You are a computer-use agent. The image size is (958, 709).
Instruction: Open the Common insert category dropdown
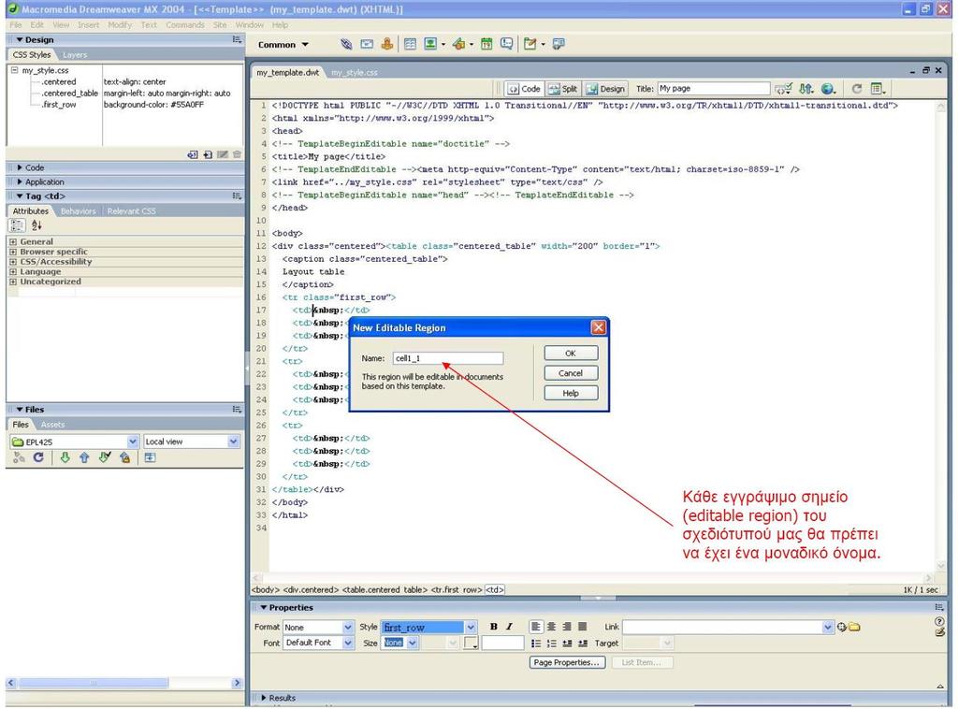click(x=283, y=45)
